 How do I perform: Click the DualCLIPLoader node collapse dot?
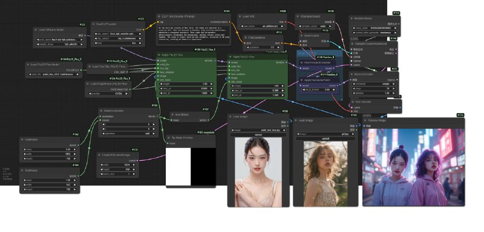point(94,24)
